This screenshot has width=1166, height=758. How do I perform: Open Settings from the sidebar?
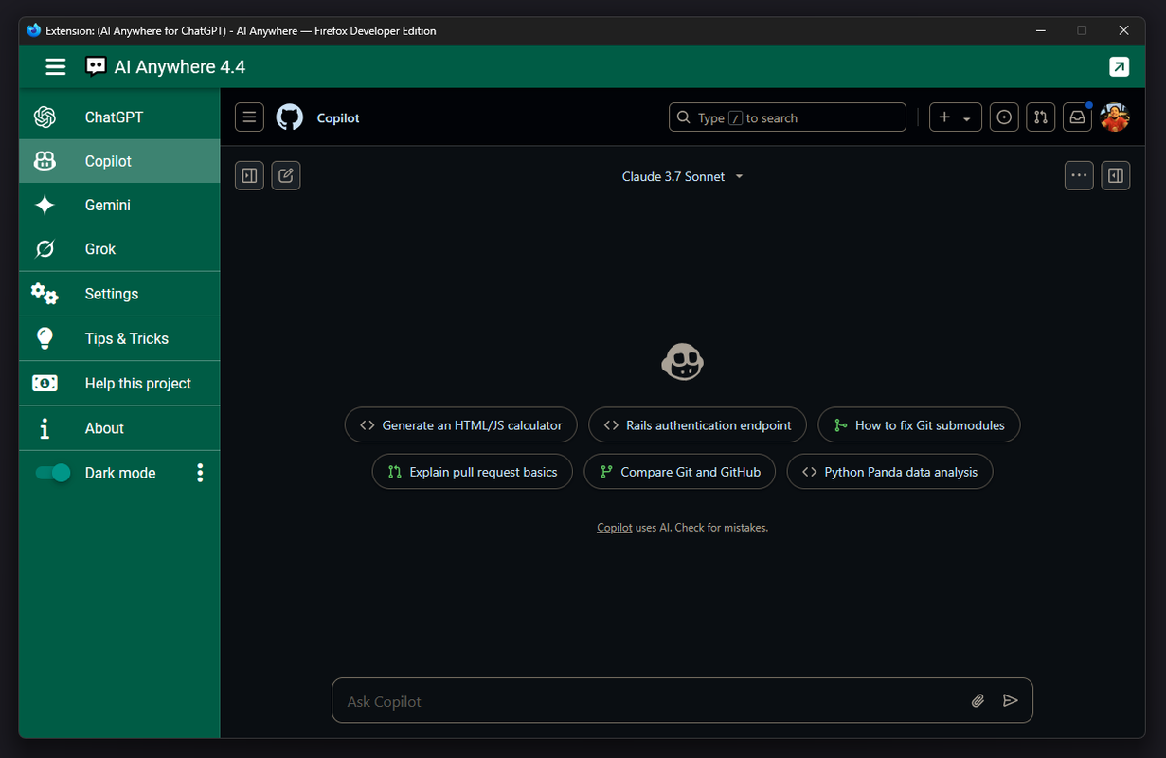click(119, 294)
